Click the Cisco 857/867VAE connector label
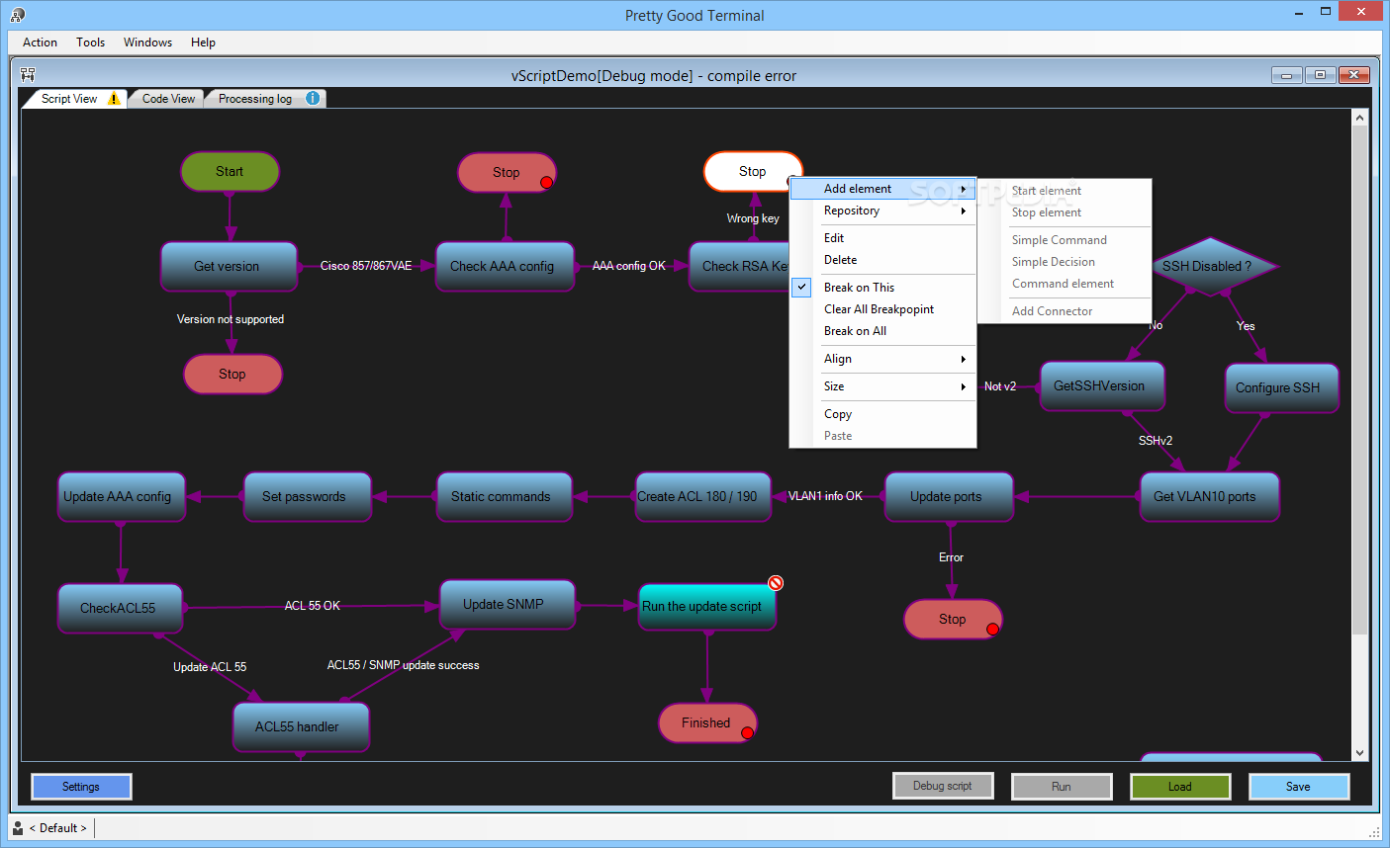The image size is (1390, 848). [x=366, y=266]
